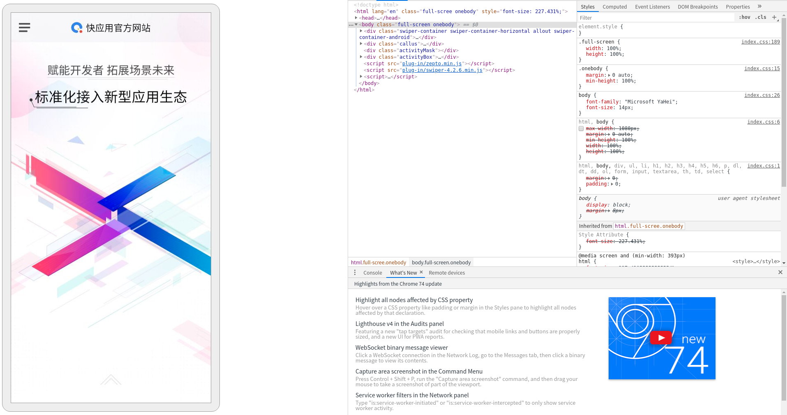This screenshot has width=787, height=415.
Task: Expand the swiper-container div
Action: pyautogui.click(x=360, y=31)
